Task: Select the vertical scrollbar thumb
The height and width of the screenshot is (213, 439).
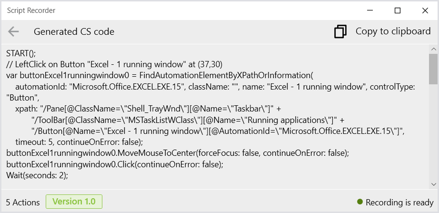Action: (x=433, y=69)
